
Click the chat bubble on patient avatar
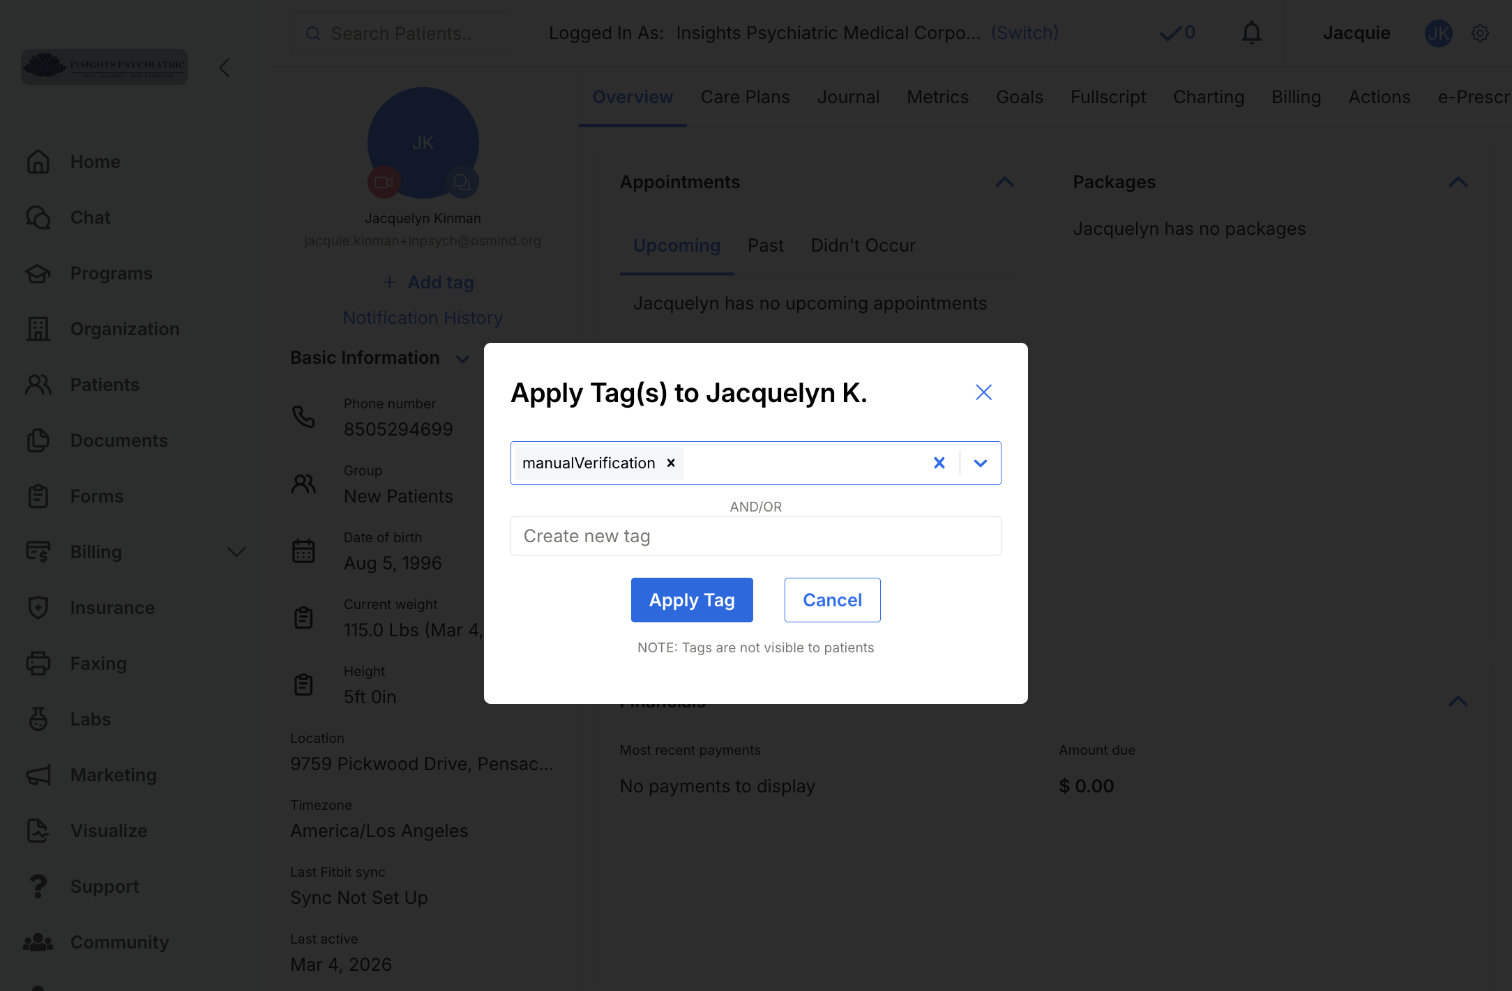point(462,183)
